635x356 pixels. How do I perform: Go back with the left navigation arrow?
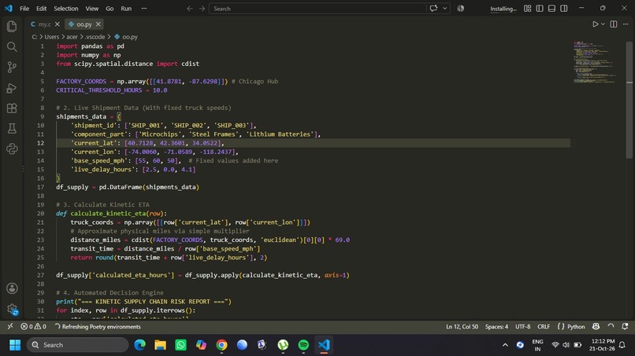pyautogui.click(x=190, y=9)
